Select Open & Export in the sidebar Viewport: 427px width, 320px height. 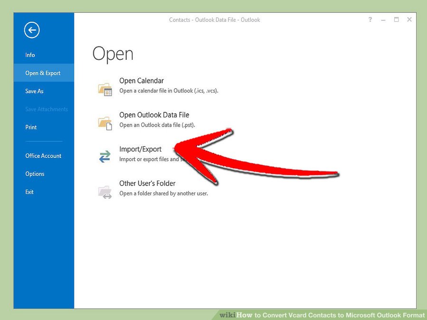43,73
